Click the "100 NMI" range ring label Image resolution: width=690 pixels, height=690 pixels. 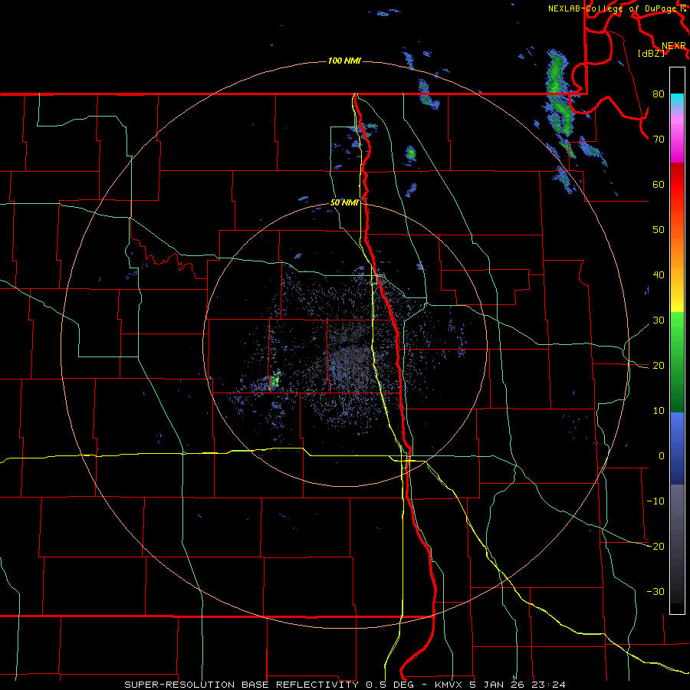click(x=344, y=61)
